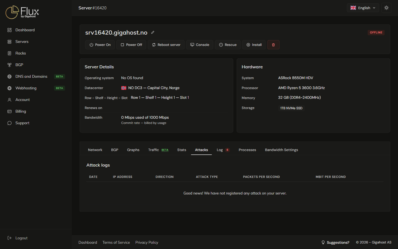Click the 1TB NVMe SSD storage tag
The width and height of the screenshot is (398, 249).
click(291, 108)
